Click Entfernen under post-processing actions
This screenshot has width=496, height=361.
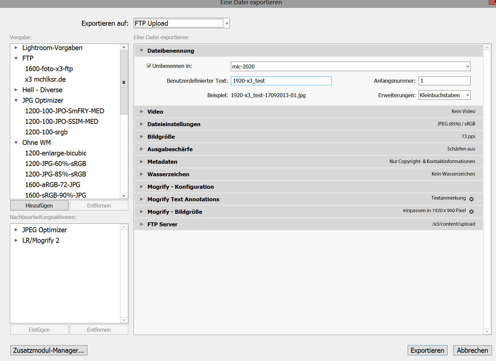click(x=99, y=330)
